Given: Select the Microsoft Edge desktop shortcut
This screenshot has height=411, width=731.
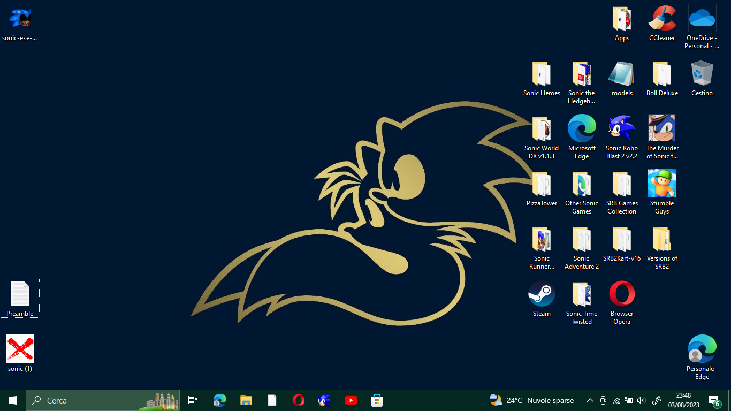Looking at the screenshot, I should (x=582, y=138).
